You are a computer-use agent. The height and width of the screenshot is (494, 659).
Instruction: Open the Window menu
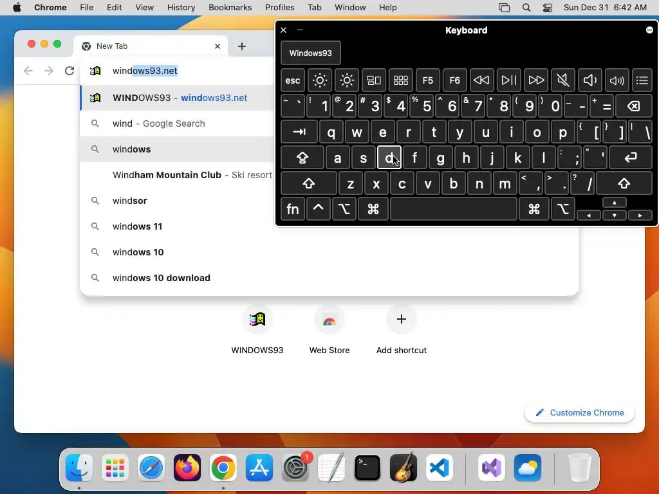pyautogui.click(x=350, y=8)
